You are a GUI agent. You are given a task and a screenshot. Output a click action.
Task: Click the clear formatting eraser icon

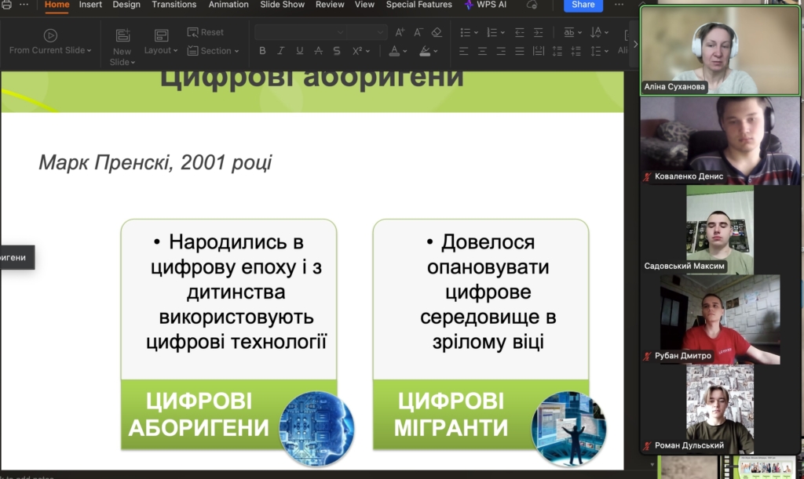point(437,32)
